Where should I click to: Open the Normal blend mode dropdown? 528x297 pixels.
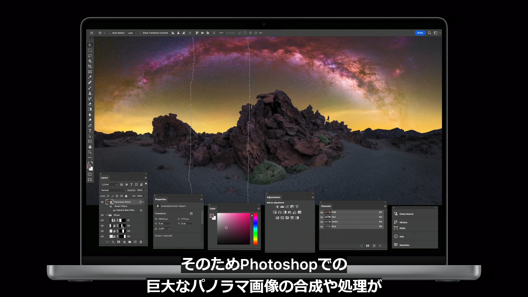click(113, 190)
